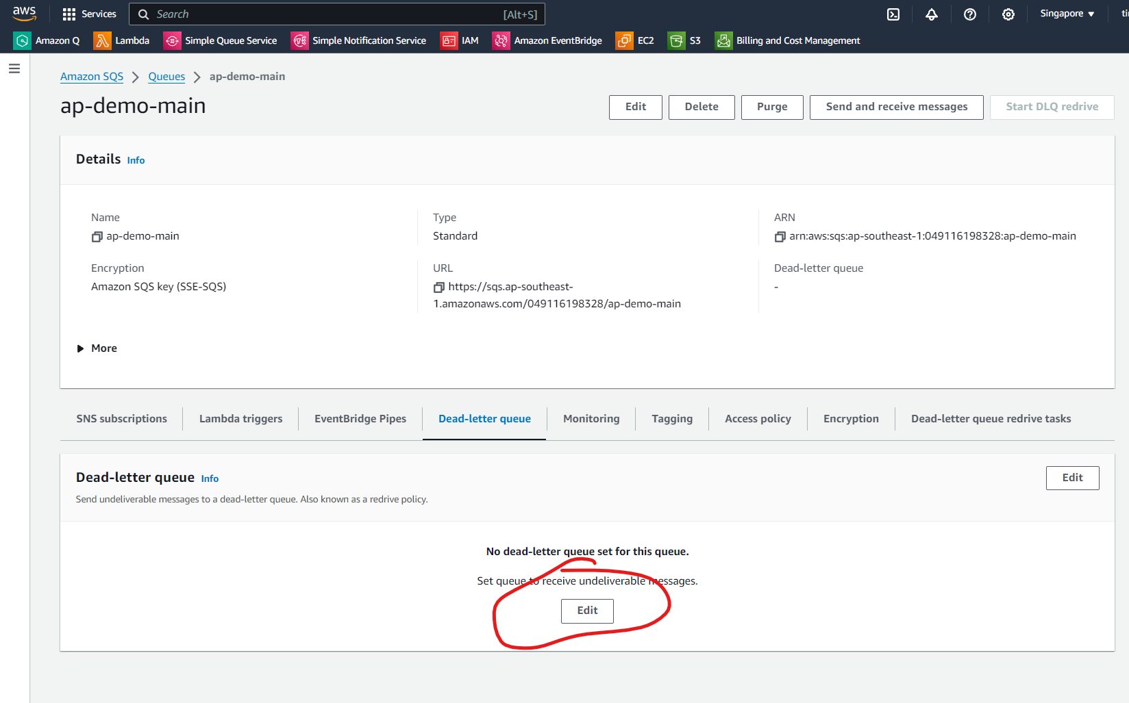Click the top Edit queue button
The image size is (1129, 703).
tap(636, 107)
